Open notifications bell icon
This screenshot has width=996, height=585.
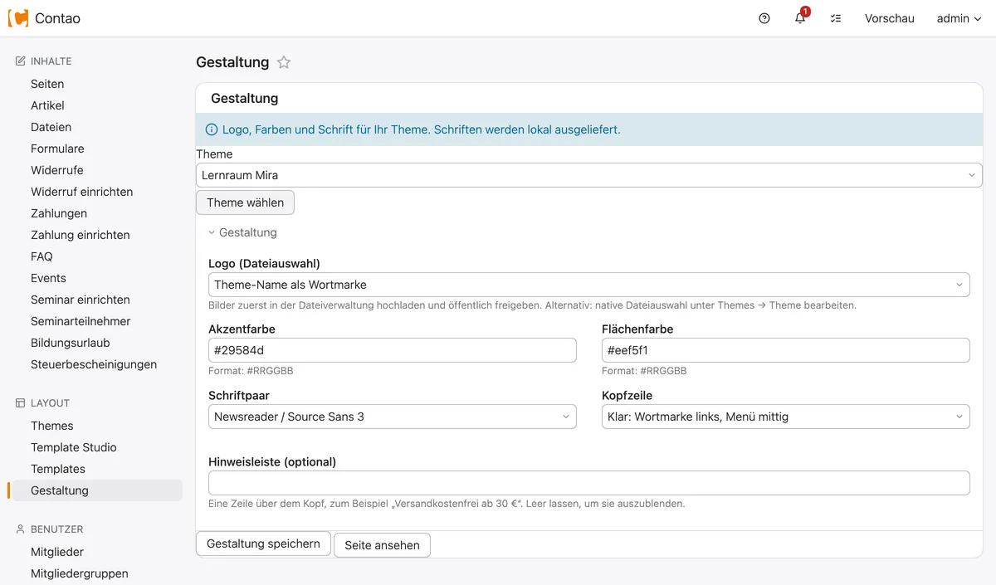coord(800,18)
